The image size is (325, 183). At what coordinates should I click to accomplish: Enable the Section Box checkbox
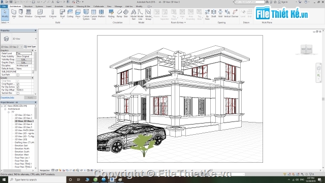tap(18, 93)
